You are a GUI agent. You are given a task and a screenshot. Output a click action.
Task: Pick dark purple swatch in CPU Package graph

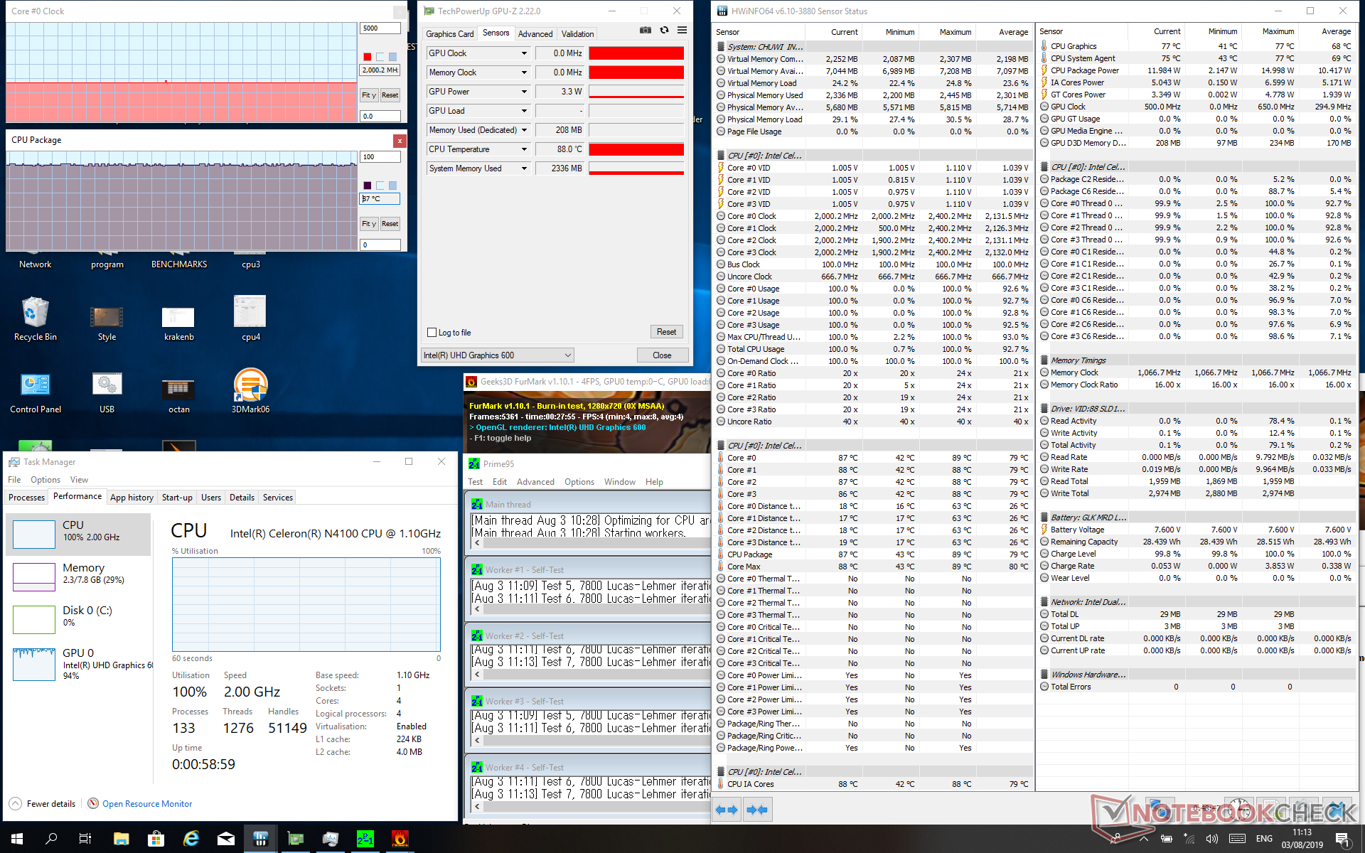(x=367, y=186)
